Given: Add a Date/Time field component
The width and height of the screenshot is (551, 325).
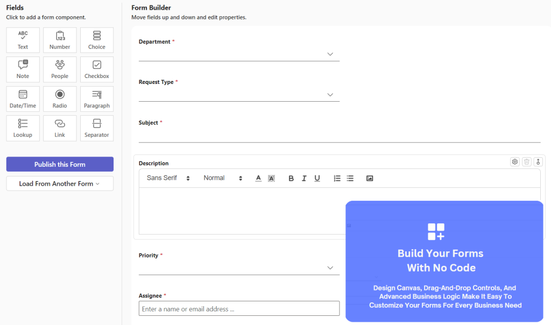Looking at the screenshot, I should tap(23, 98).
